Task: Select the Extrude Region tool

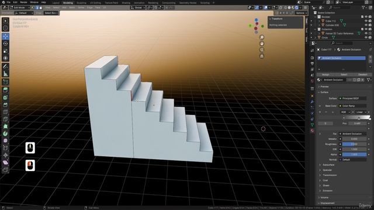Action: tap(5, 90)
